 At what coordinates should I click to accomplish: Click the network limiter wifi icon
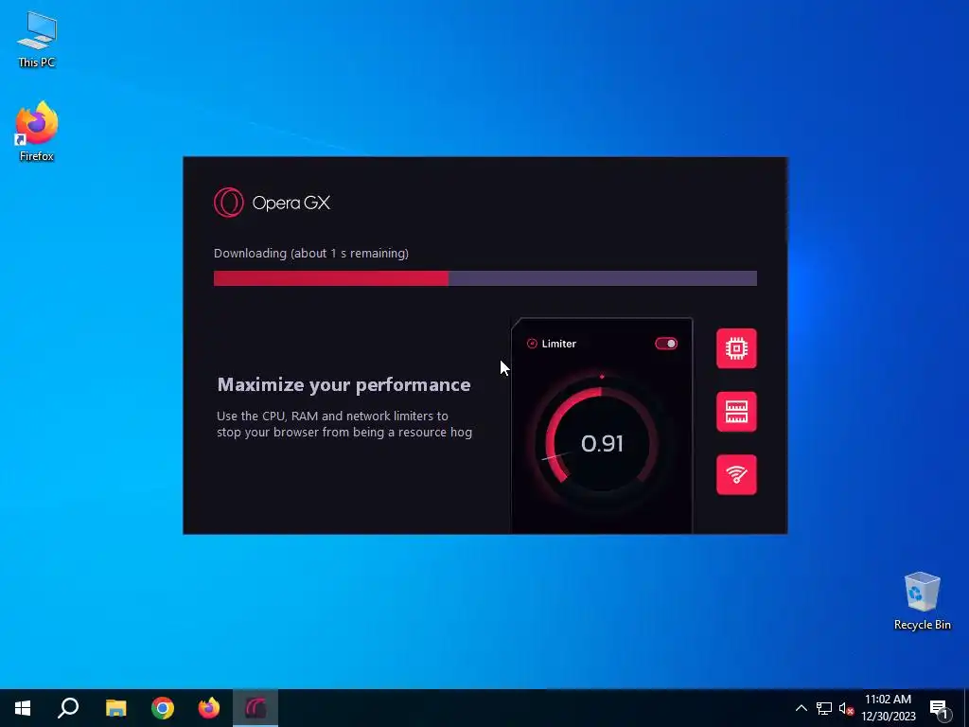coord(736,475)
